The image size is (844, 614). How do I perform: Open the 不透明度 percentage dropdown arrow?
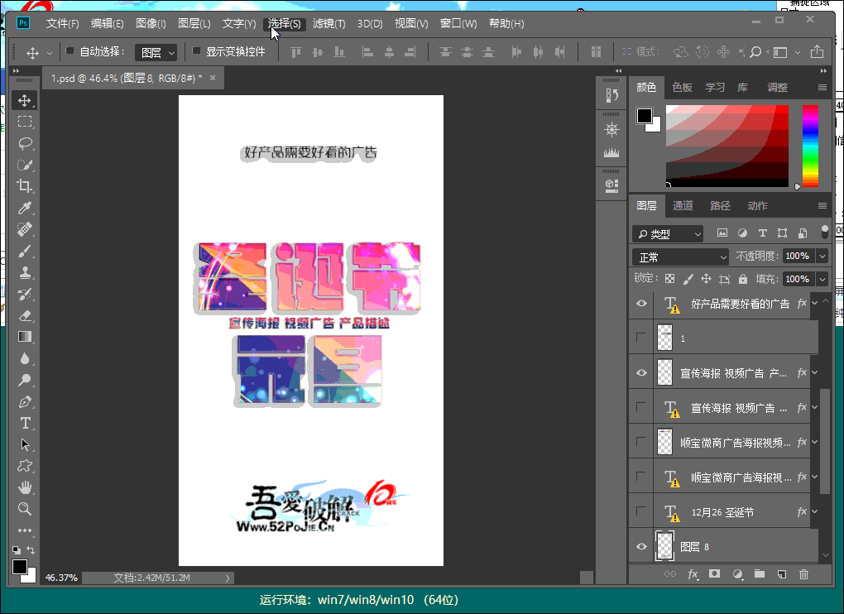[822, 257]
